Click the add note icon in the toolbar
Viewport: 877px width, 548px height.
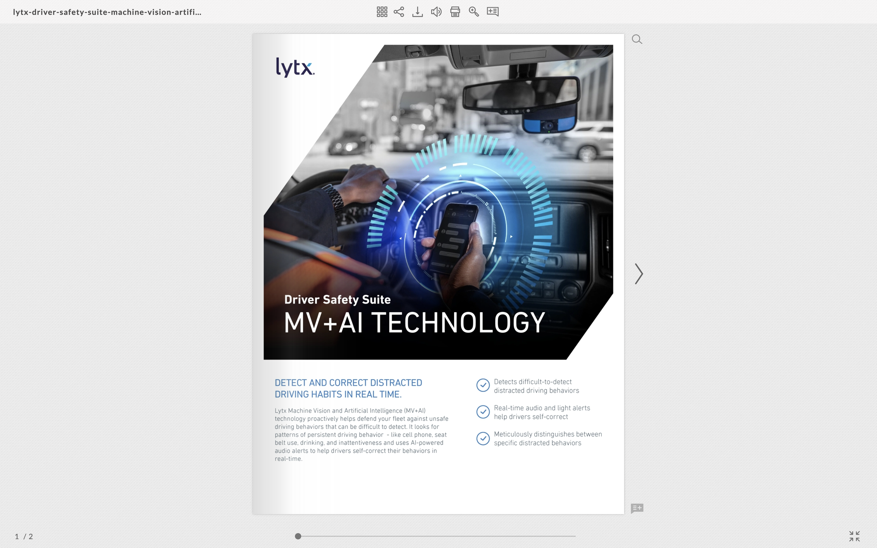[x=493, y=12]
